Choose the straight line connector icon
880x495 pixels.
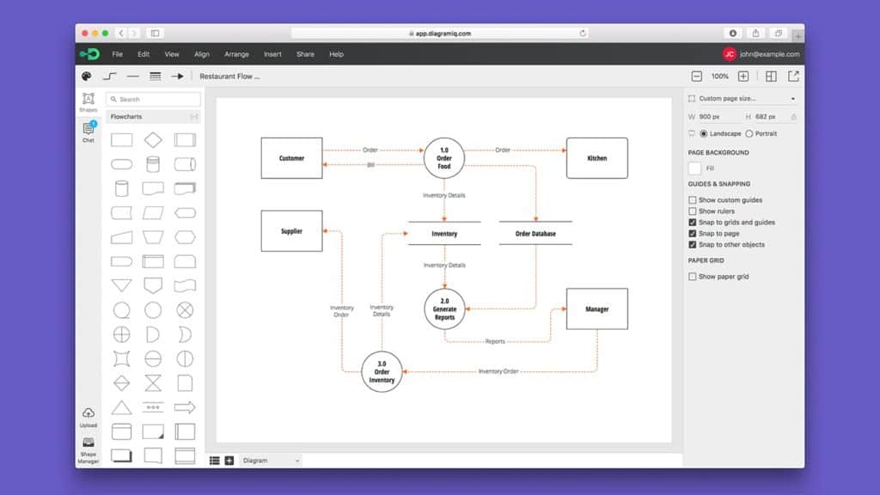click(x=132, y=76)
